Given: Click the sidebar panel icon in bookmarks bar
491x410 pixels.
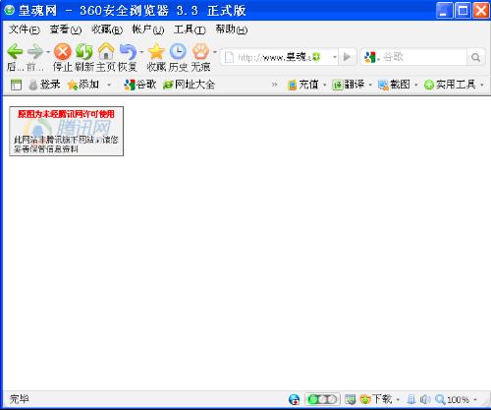Looking at the screenshot, I should click(16, 85).
